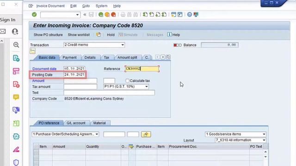Switch to the G/L account tab
Viewport: 296px width, 166px height.
[76, 123]
